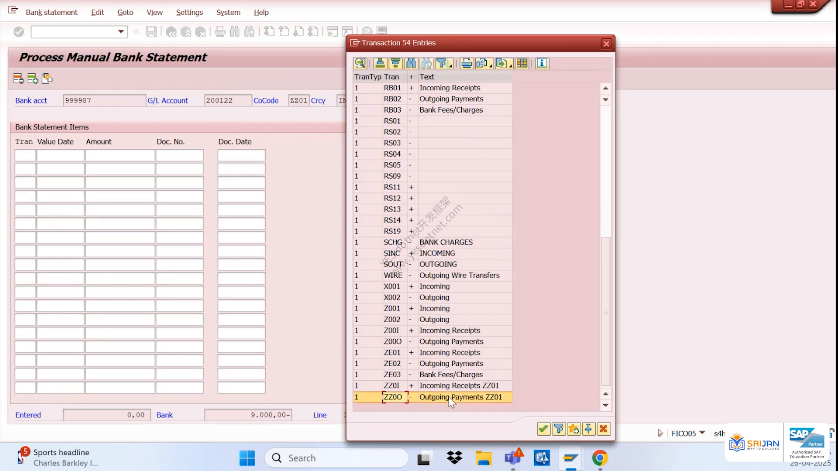This screenshot has height=471, width=838.
Task: Click the Find binoculars icon in popup
Action: (411, 63)
